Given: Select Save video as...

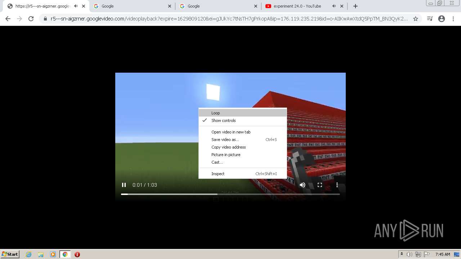Looking at the screenshot, I should pos(243,140).
